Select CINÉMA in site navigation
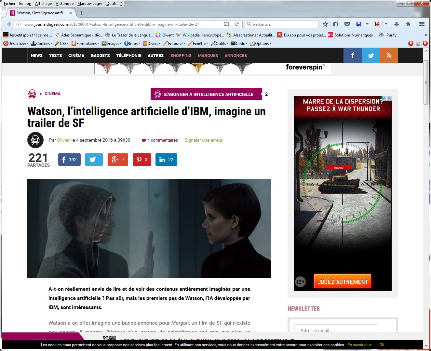 76,55
